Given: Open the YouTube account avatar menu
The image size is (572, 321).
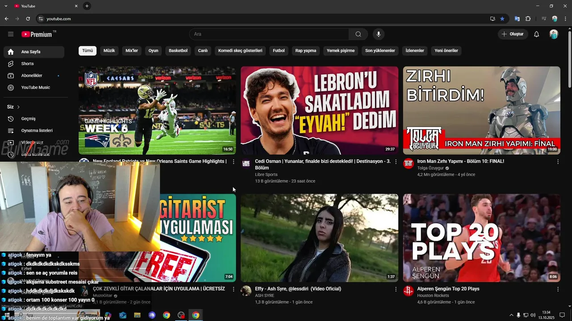Looking at the screenshot, I should coord(554,34).
